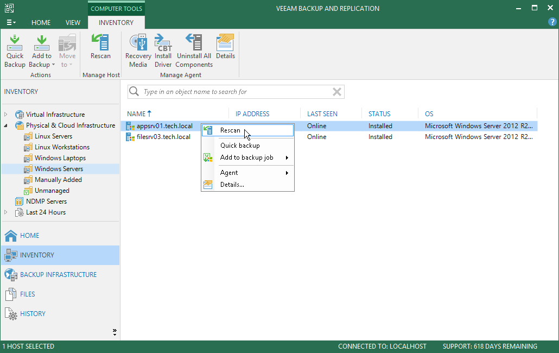Expand the Last 24 Hours node
559x353 pixels.
click(6, 212)
